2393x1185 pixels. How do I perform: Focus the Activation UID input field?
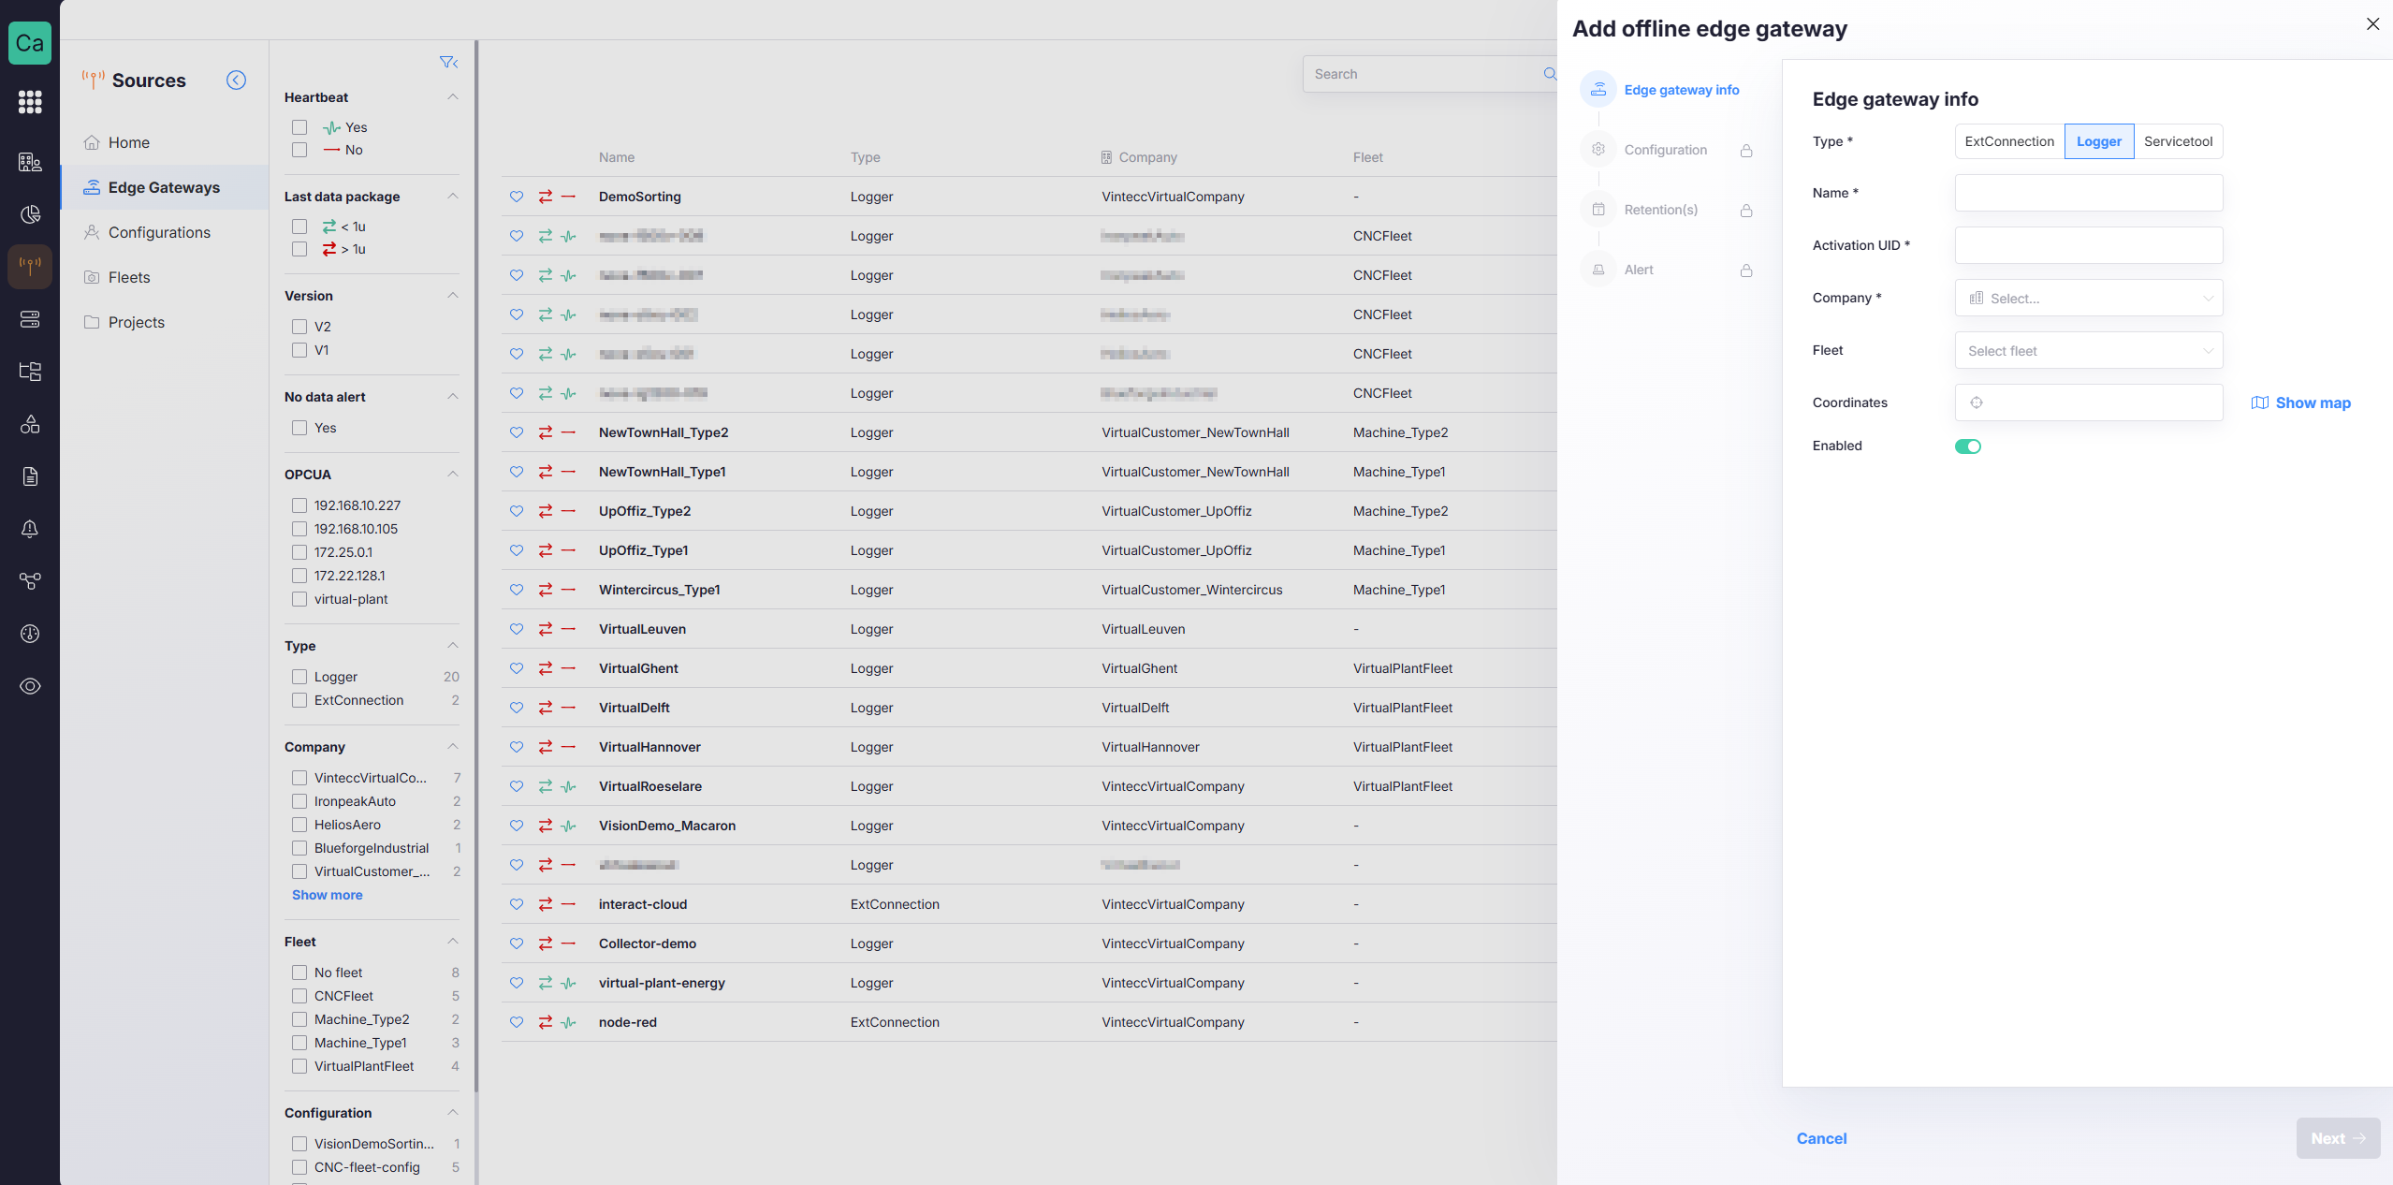pos(2089,245)
